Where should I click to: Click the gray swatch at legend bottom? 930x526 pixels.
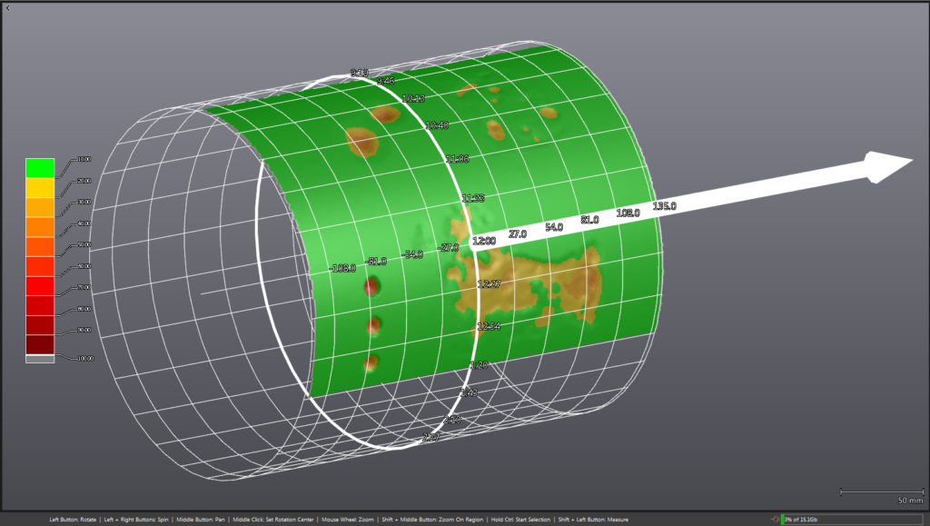(x=40, y=359)
